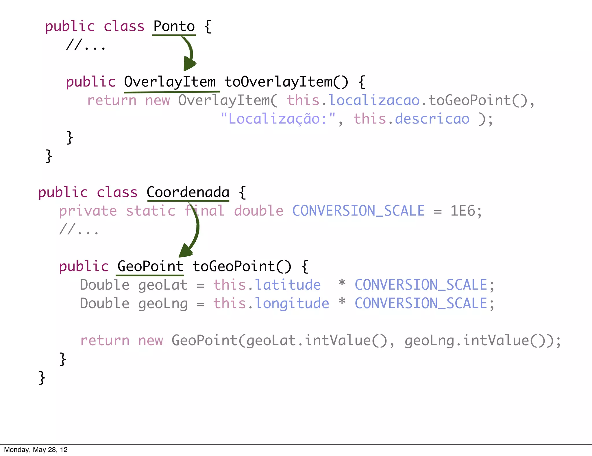Click the method name "toOverlayItem()"
This screenshot has height=456, width=592.
(286, 82)
